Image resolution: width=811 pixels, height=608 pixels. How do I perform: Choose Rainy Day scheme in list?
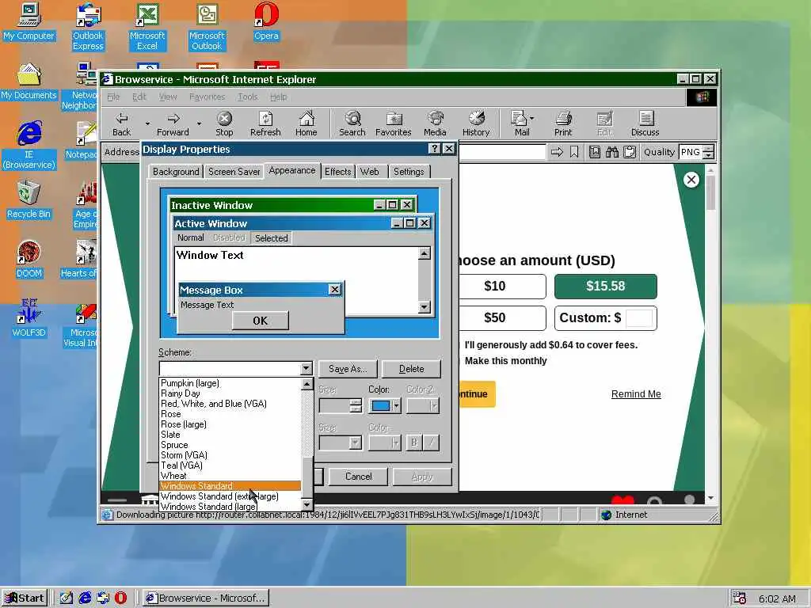click(230, 393)
